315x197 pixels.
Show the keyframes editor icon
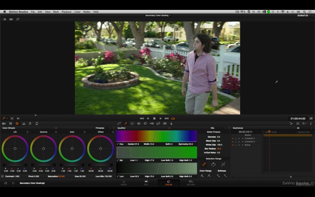pyautogui.click(x=291, y=124)
